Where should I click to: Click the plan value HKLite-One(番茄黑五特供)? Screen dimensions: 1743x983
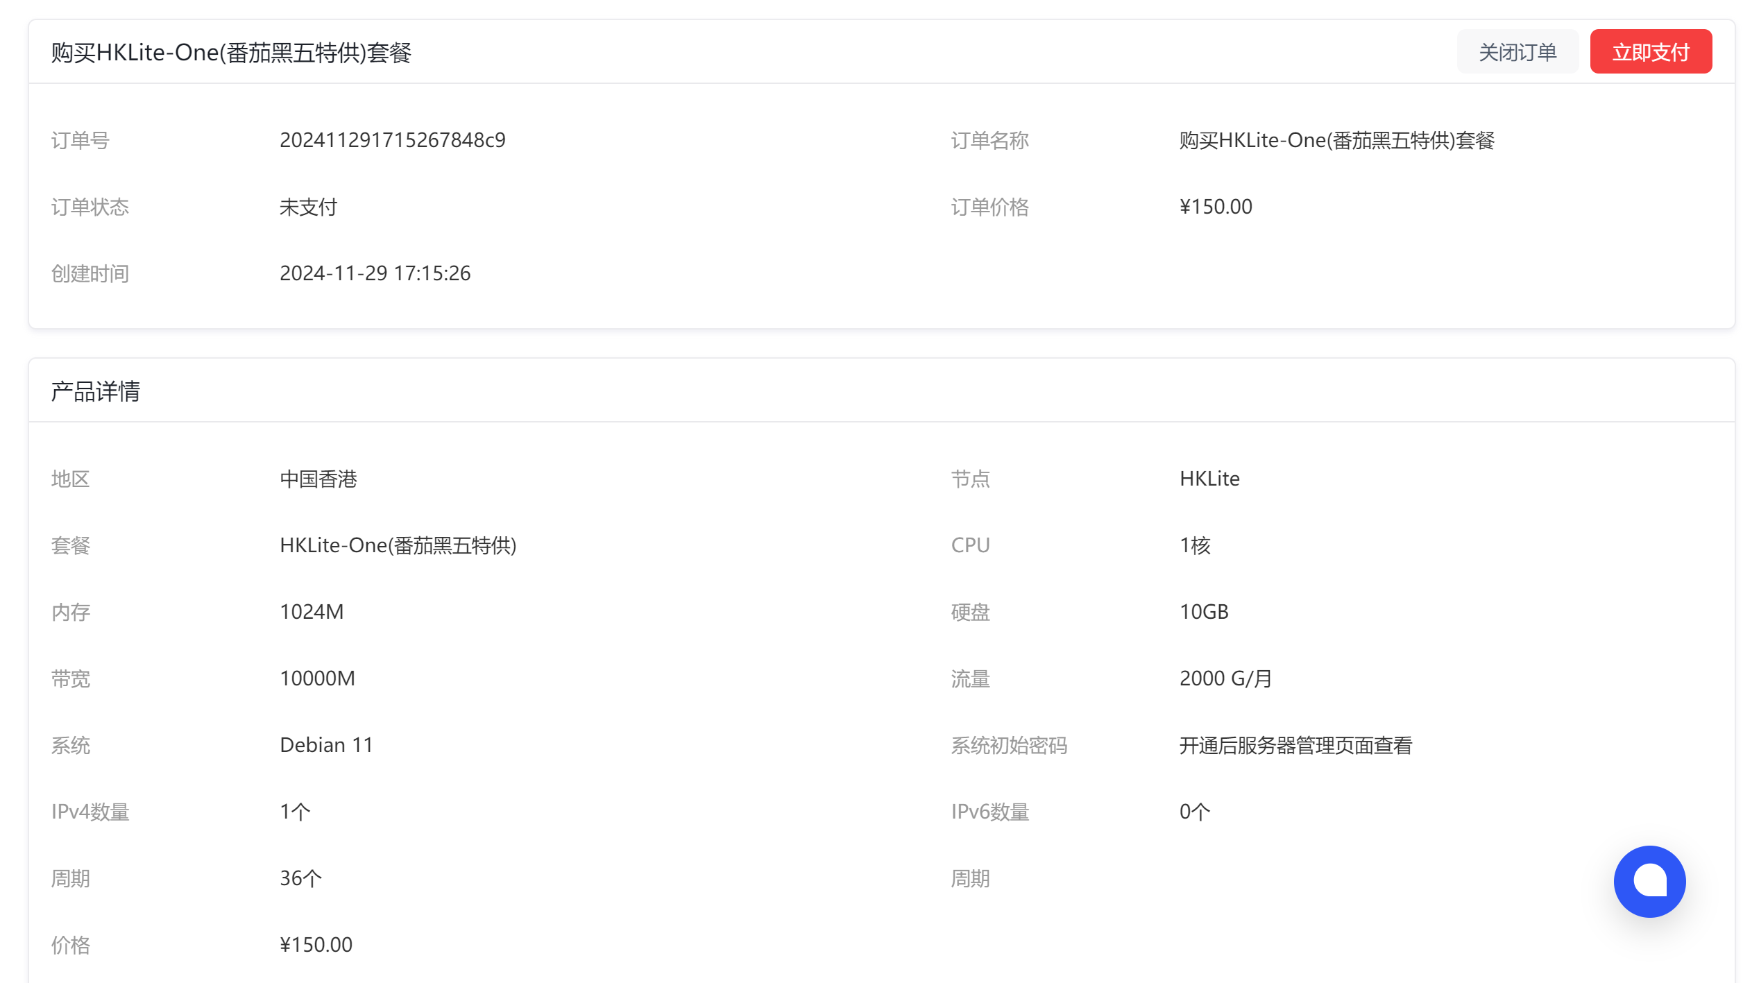click(398, 545)
